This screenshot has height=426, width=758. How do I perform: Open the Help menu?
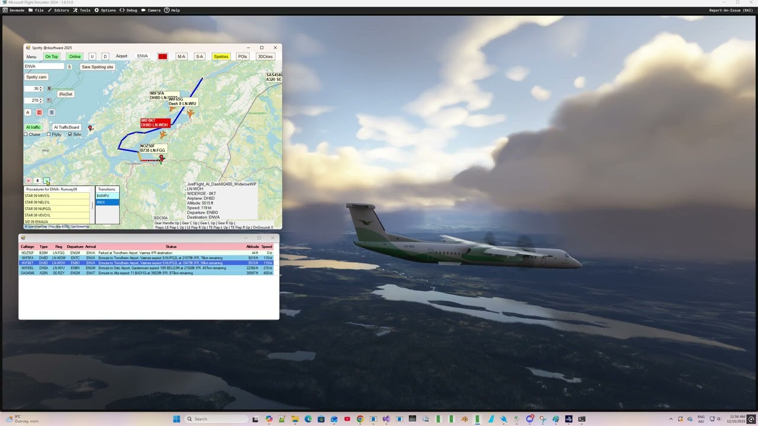point(172,10)
